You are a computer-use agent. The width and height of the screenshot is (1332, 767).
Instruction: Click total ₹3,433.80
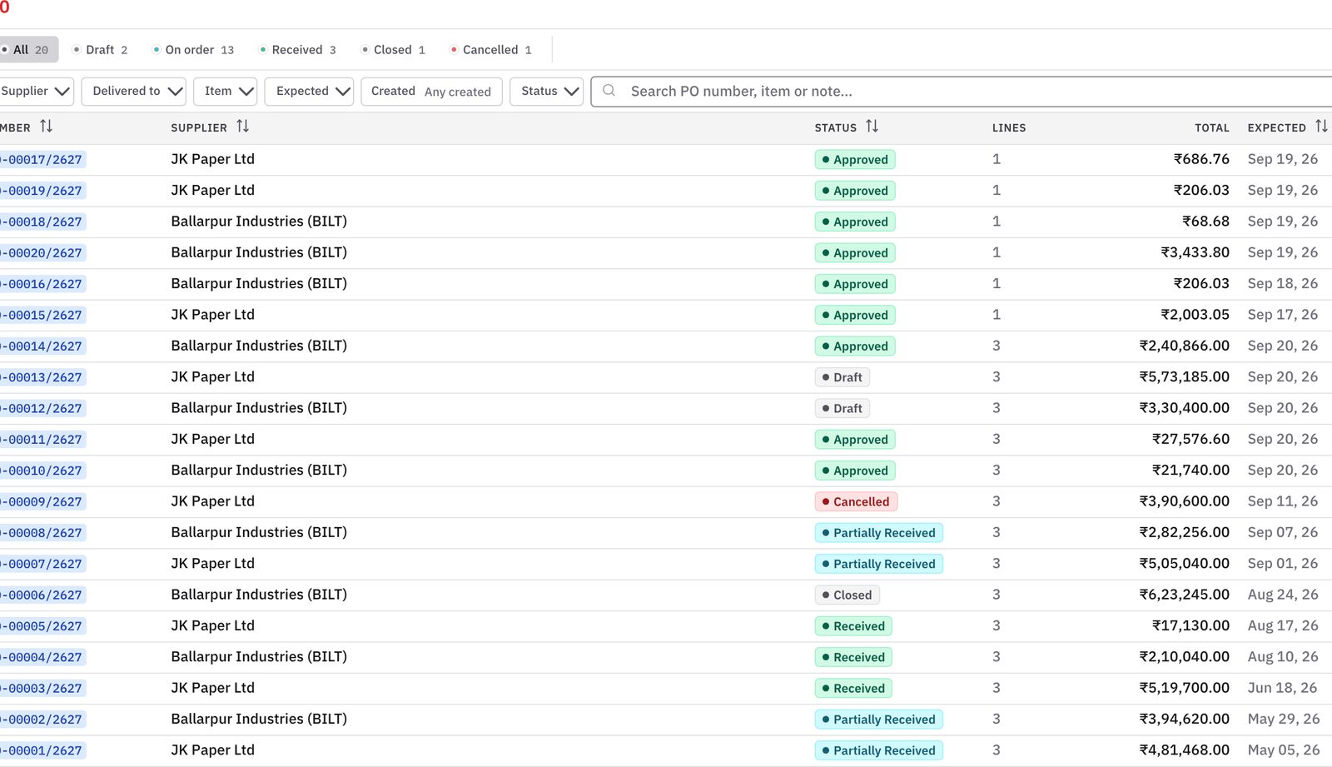pos(1195,252)
